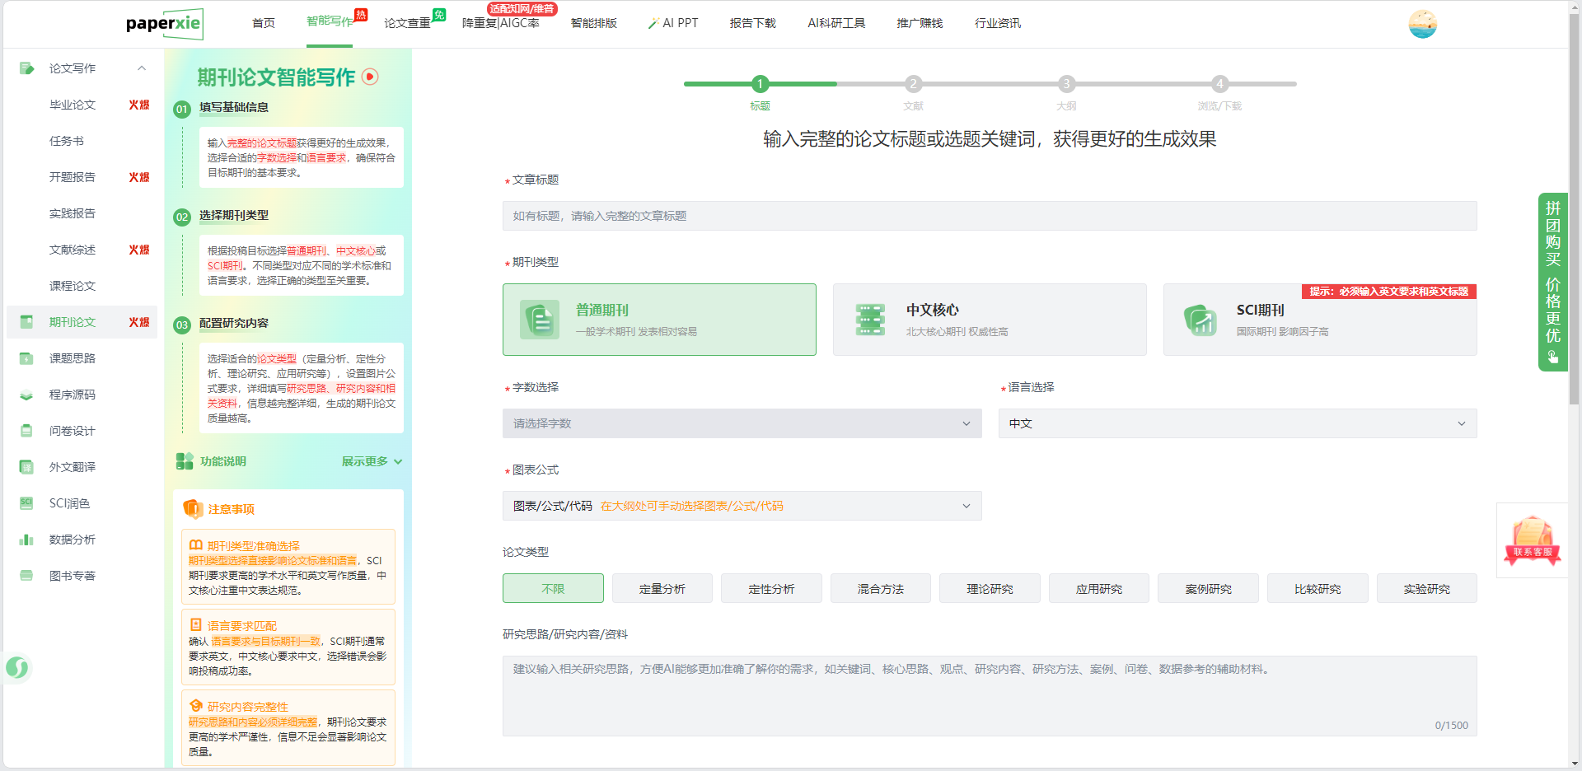Click the paperxie logo
Image resolution: width=1582 pixels, height=771 pixels.
(x=164, y=24)
